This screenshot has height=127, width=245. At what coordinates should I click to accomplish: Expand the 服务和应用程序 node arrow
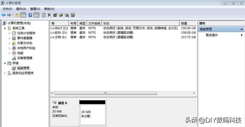[5, 73]
